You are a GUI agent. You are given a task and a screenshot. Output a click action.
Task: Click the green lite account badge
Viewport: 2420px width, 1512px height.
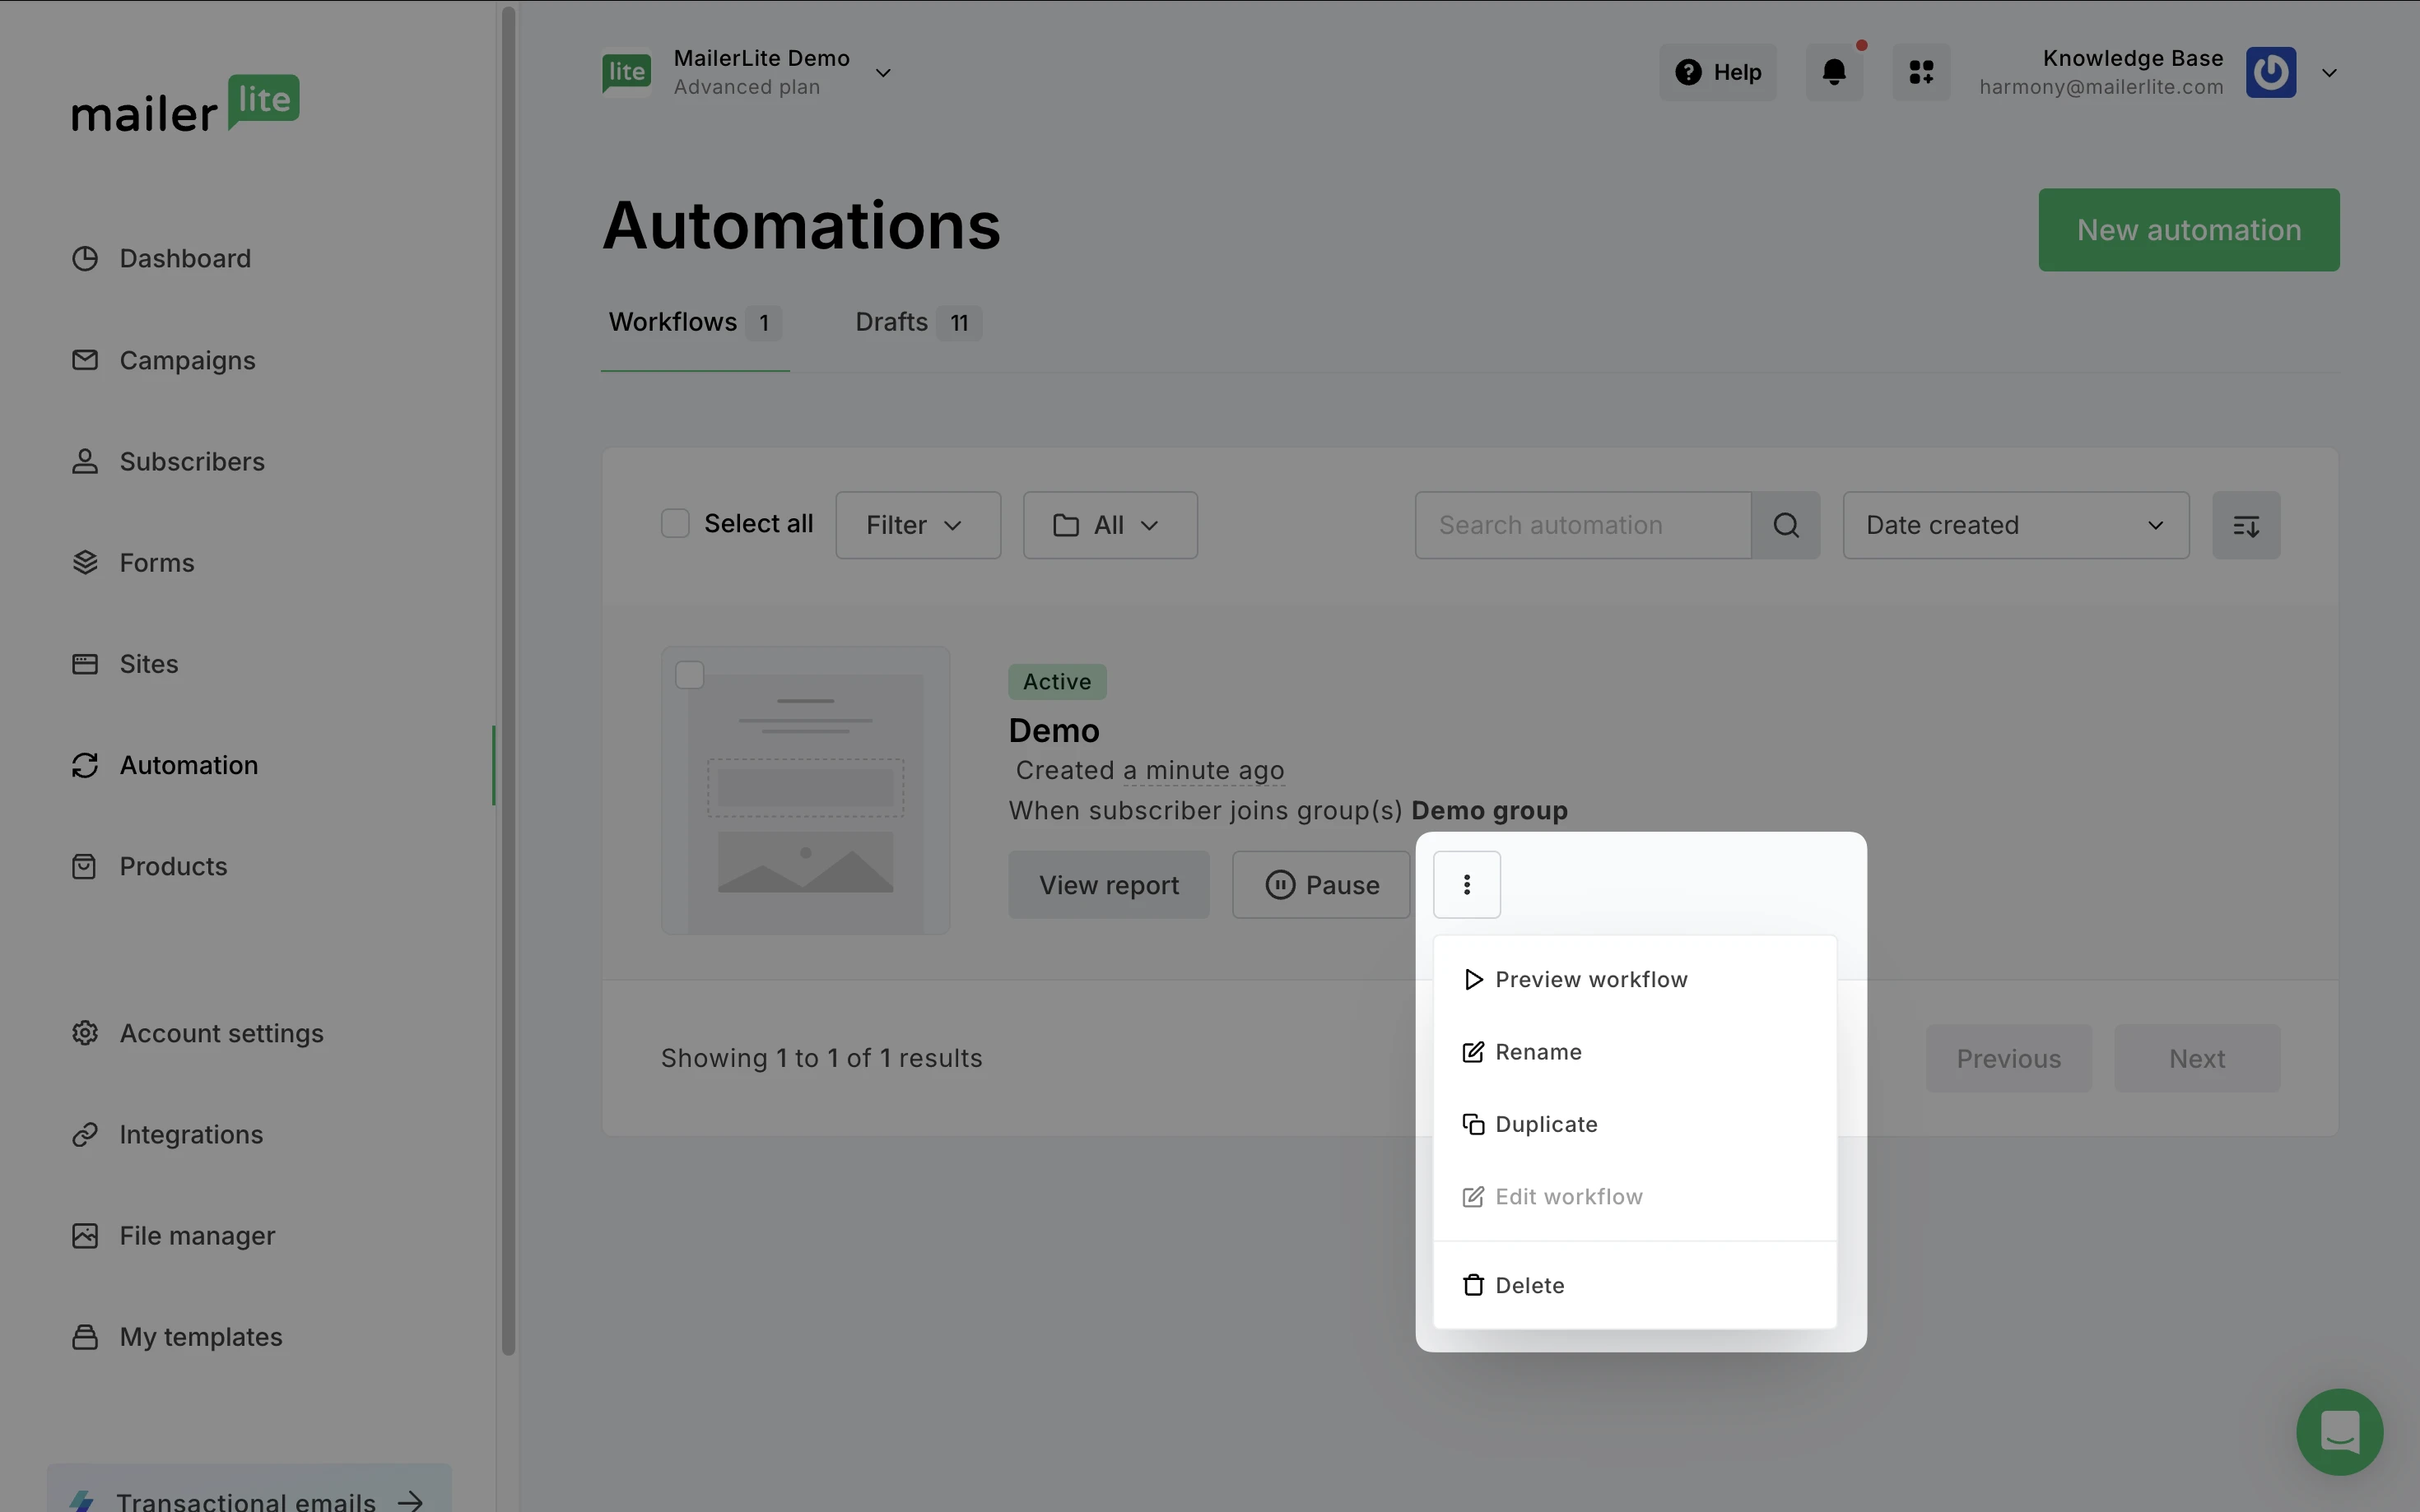(626, 72)
